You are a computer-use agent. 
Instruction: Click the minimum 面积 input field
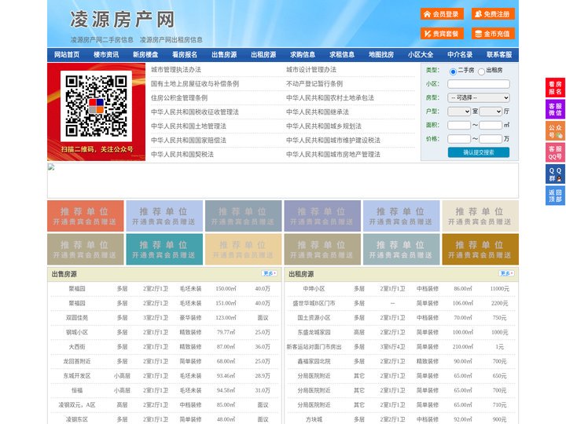coord(459,125)
